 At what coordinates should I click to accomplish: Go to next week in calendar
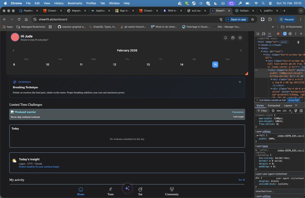click(241, 50)
